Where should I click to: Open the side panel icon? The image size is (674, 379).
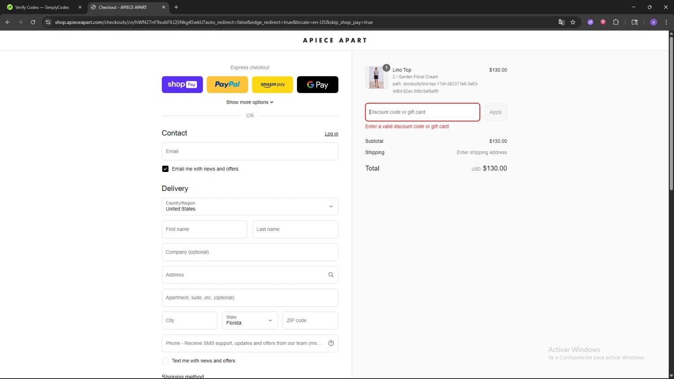pos(634,22)
